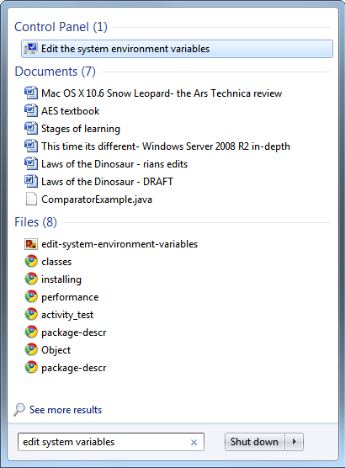Expand the Shut down options arrow
The height and width of the screenshot is (468, 345).
[x=295, y=442]
